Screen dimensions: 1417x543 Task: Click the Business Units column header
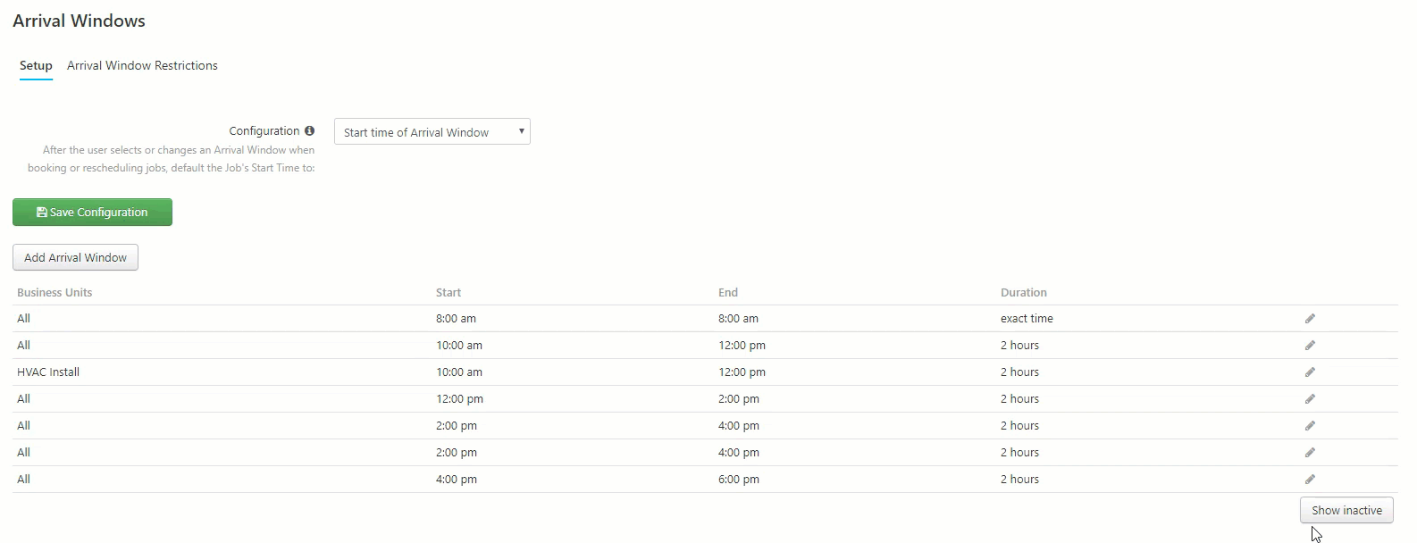(54, 292)
